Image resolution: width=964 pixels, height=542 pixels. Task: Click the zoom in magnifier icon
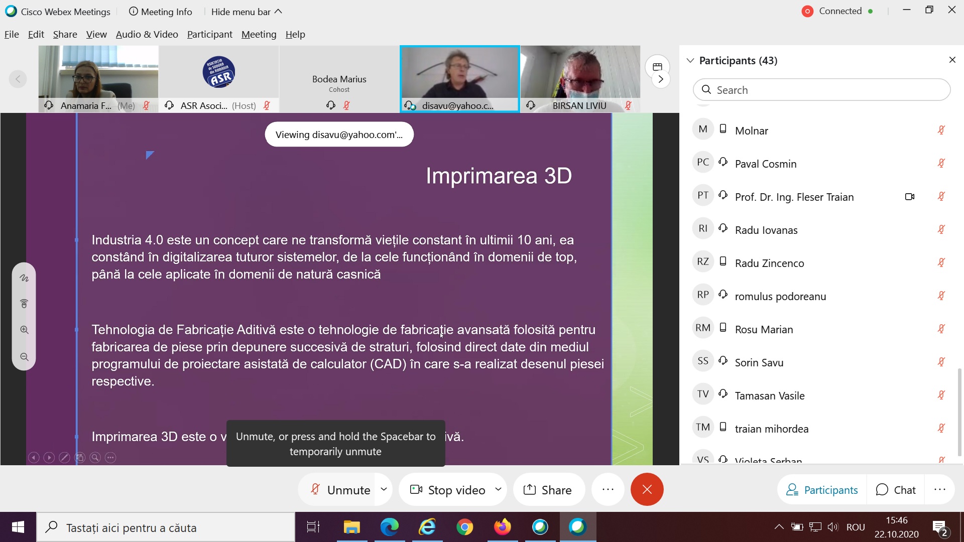click(x=24, y=330)
